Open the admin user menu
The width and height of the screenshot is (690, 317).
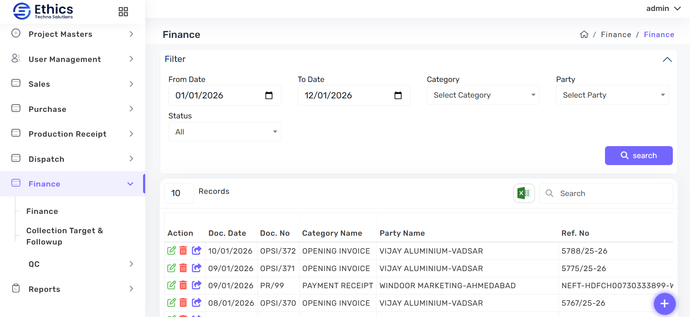click(x=663, y=8)
